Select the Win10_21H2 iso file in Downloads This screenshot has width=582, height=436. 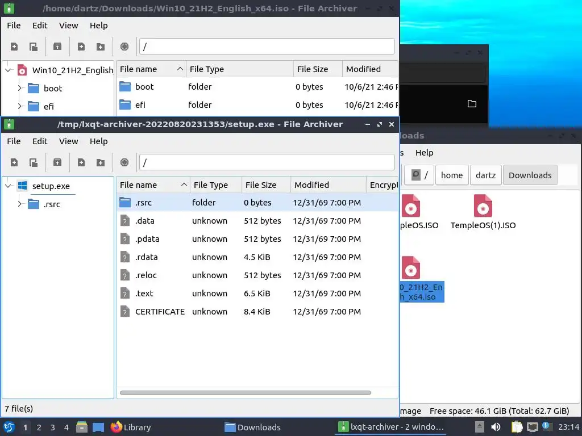pyautogui.click(x=422, y=279)
